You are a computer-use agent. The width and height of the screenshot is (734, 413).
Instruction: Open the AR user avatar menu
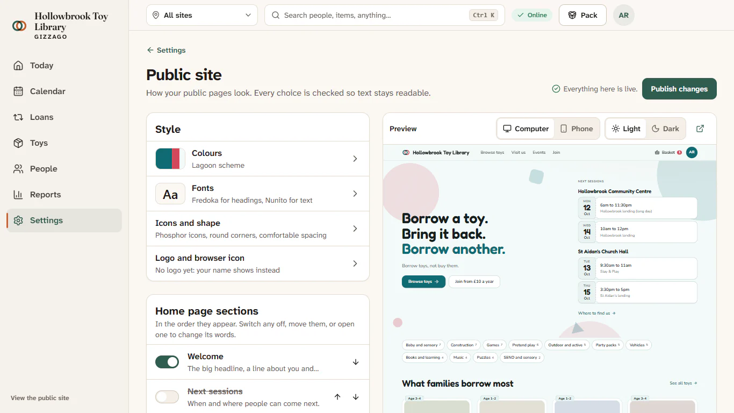624,15
